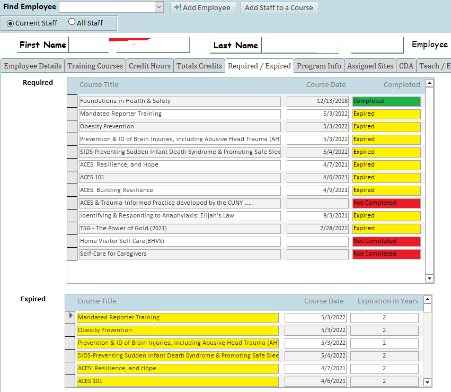Open the Training Courses tab
Viewport: 451px width, 392px height.
pyautogui.click(x=95, y=66)
